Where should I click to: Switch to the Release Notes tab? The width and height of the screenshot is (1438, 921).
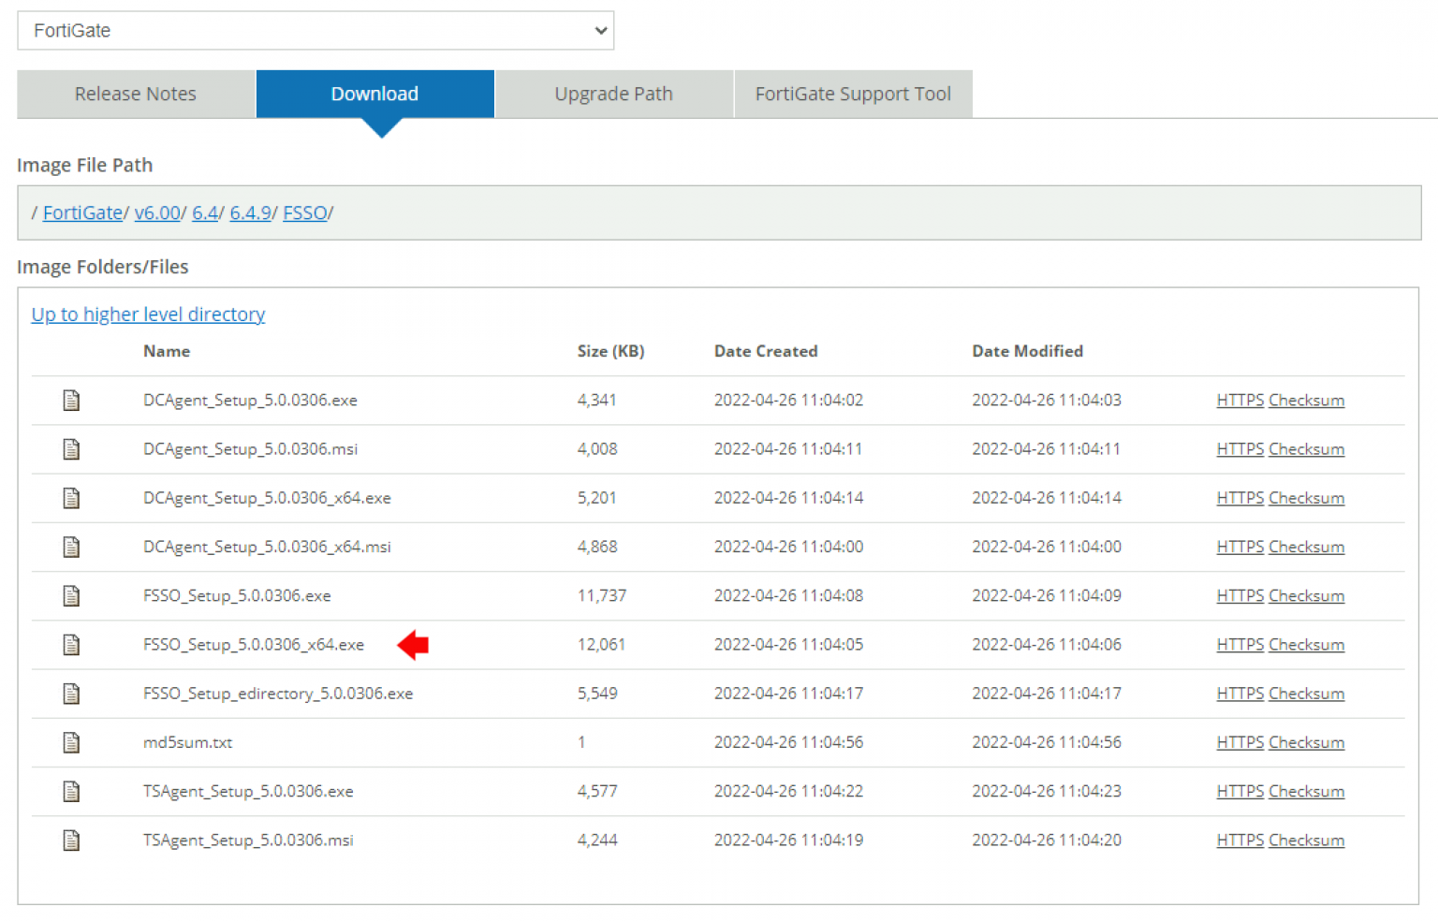pyautogui.click(x=135, y=94)
